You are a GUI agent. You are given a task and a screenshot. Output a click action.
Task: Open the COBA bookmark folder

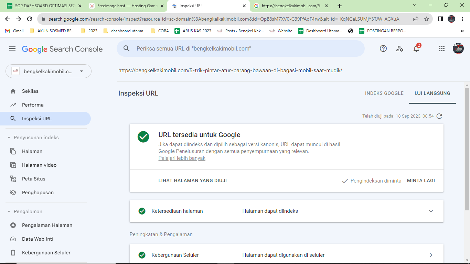click(x=160, y=31)
